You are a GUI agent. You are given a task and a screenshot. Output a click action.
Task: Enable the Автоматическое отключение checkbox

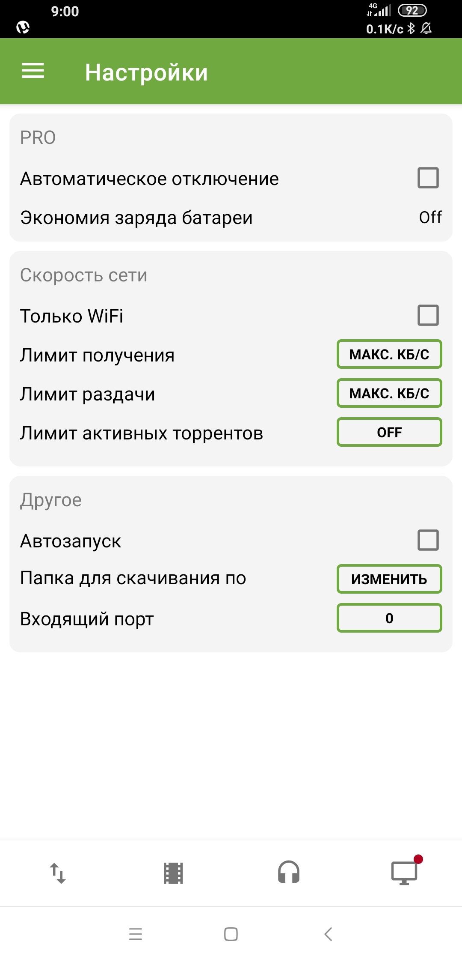pyautogui.click(x=428, y=178)
